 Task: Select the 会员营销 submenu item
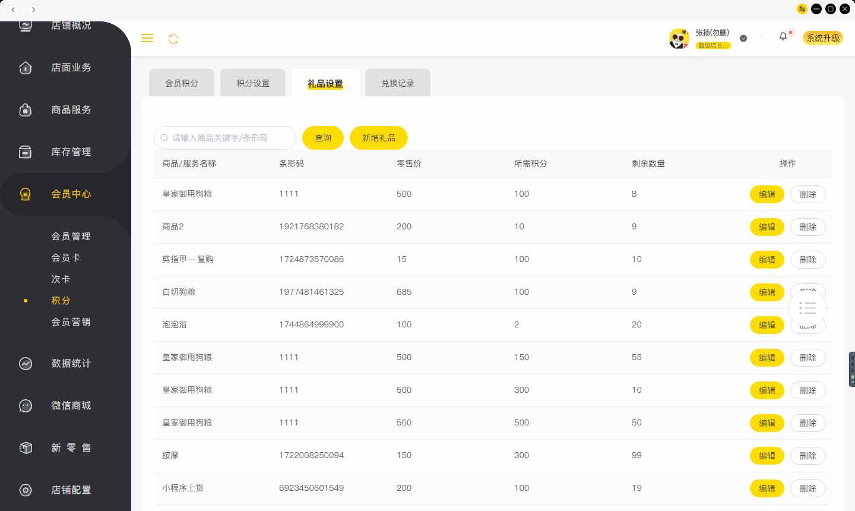[x=71, y=322]
